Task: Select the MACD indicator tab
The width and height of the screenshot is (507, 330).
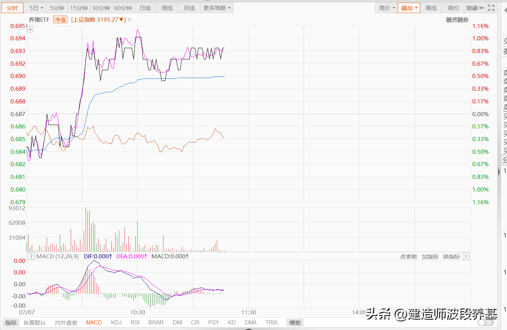Action: pos(94,323)
